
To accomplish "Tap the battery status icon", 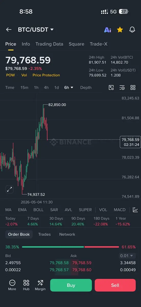I will pos(124,12).
